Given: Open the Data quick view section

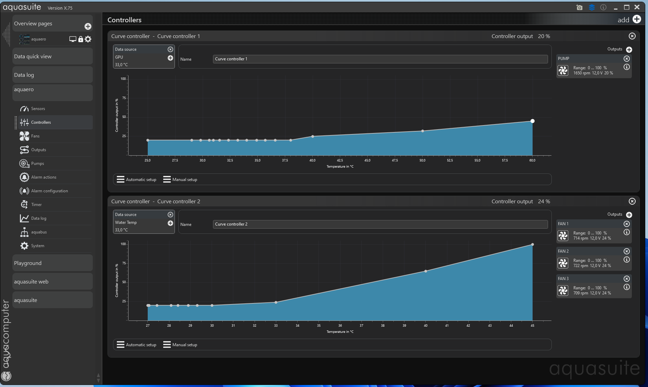Looking at the screenshot, I should (53, 56).
